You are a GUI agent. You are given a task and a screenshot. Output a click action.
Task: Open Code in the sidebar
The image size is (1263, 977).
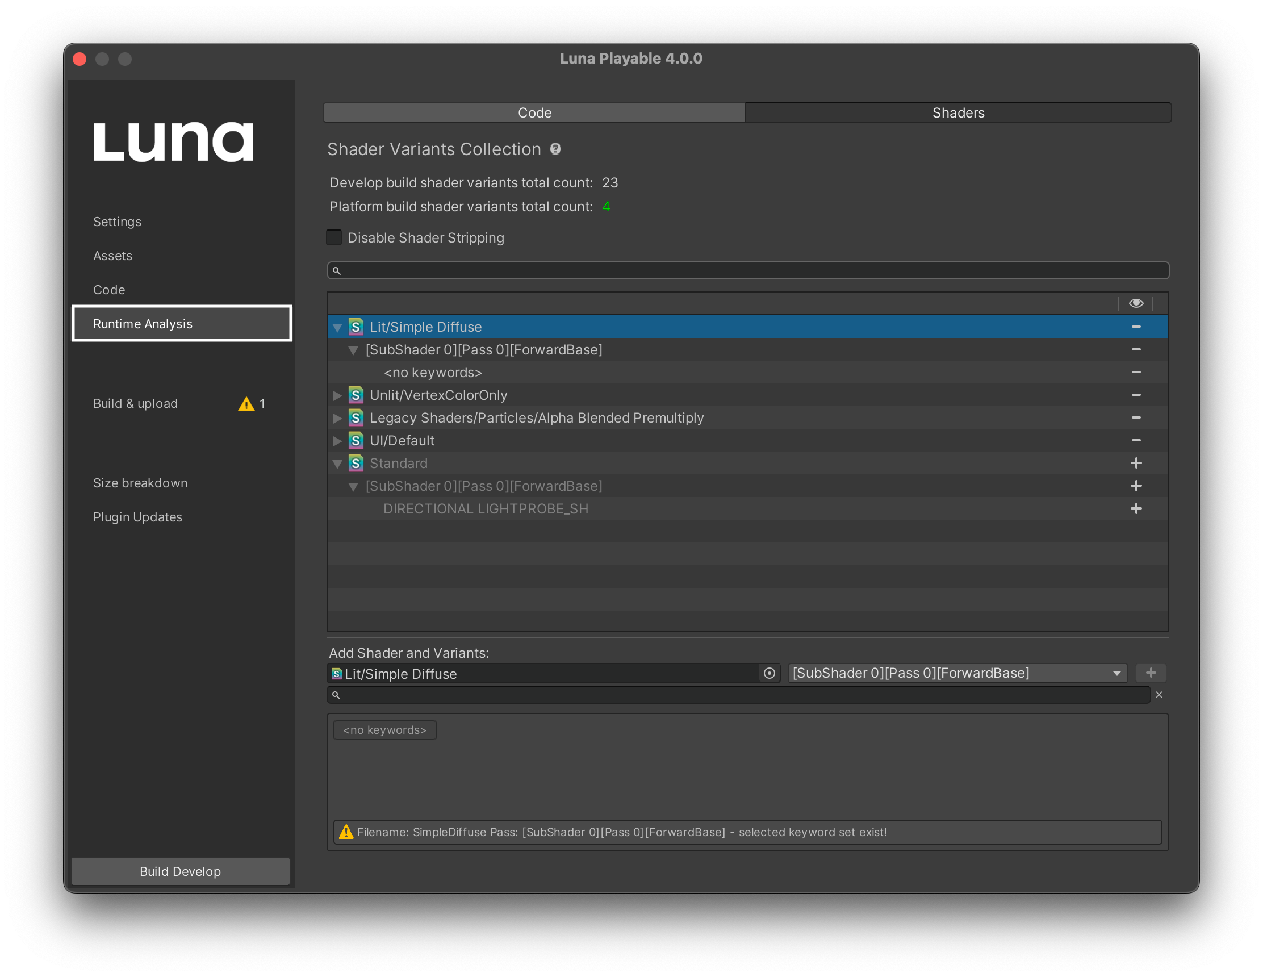pos(109,290)
